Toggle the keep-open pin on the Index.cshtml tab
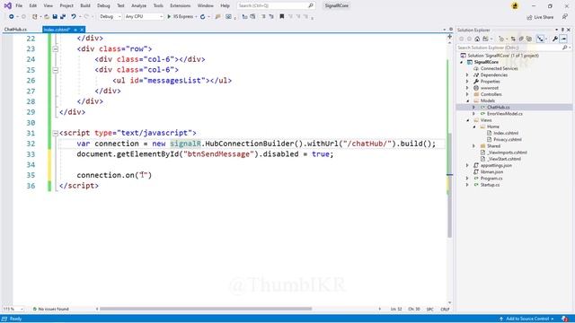Screen dimensions: 575x323 [x=75, y=30]
